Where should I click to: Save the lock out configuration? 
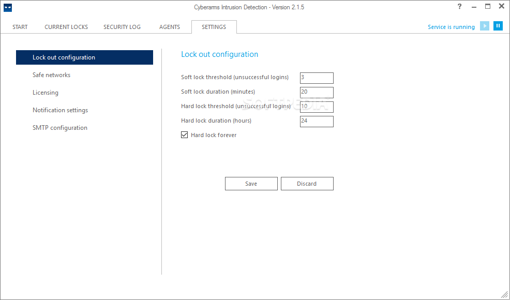(251, 184)
